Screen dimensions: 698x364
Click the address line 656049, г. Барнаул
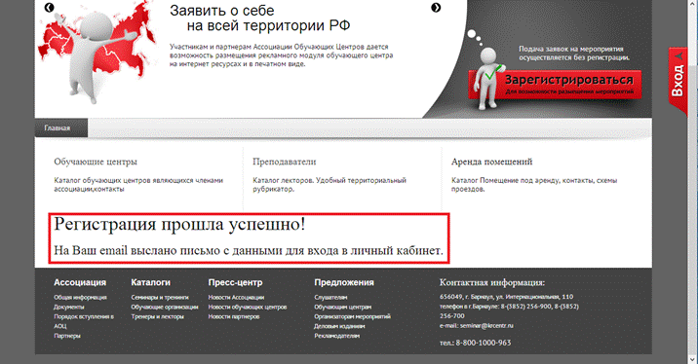pos(506,297)
